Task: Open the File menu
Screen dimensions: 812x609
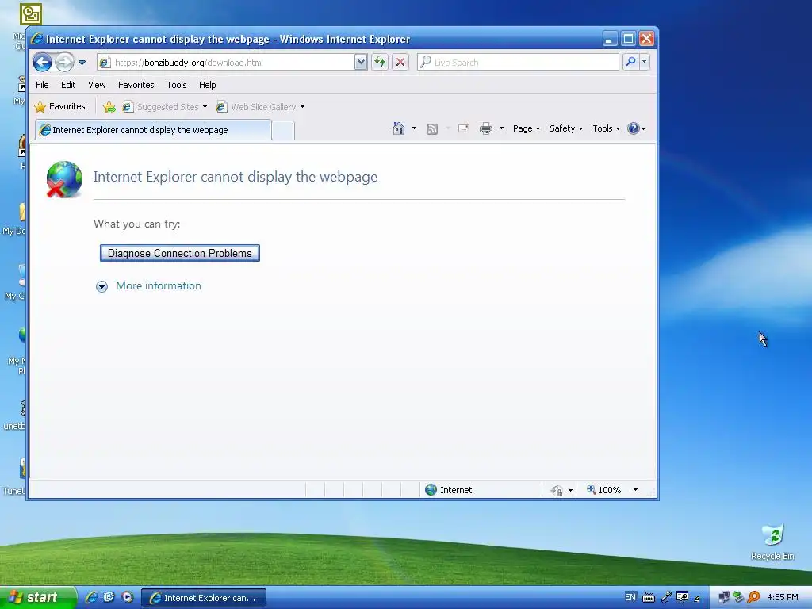Action: click(x=42, y=85)
